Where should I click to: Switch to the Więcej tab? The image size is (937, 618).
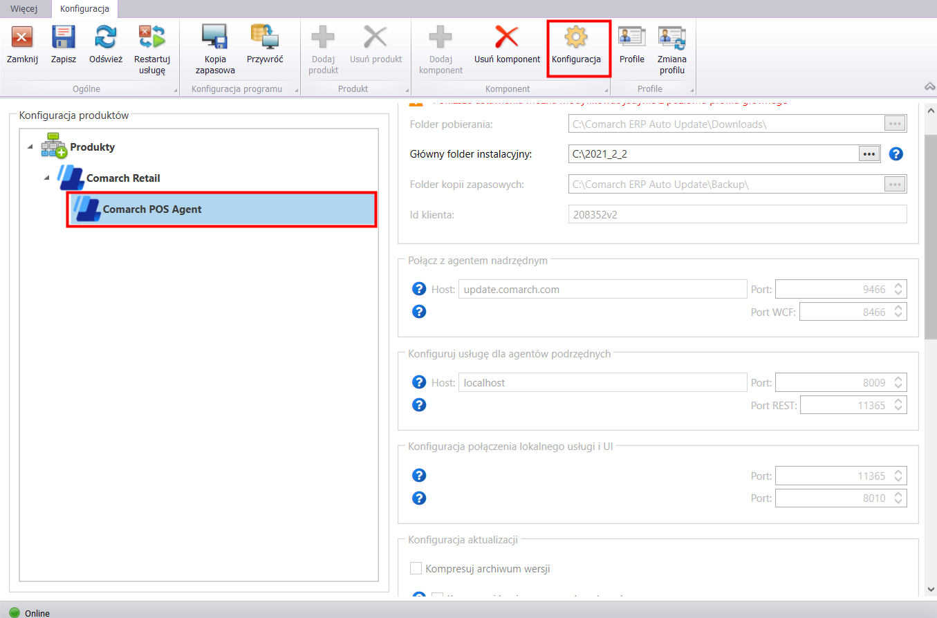[x=24, y=8]
